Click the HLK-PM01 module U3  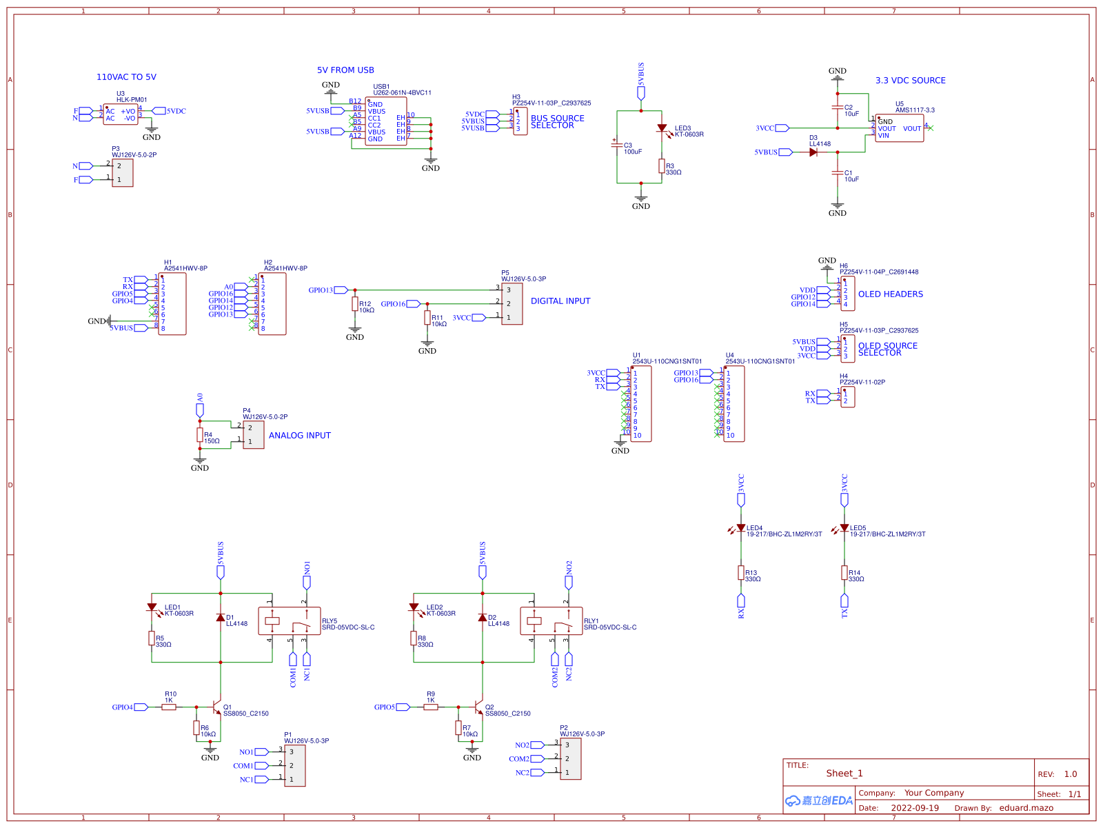(121, 114)
